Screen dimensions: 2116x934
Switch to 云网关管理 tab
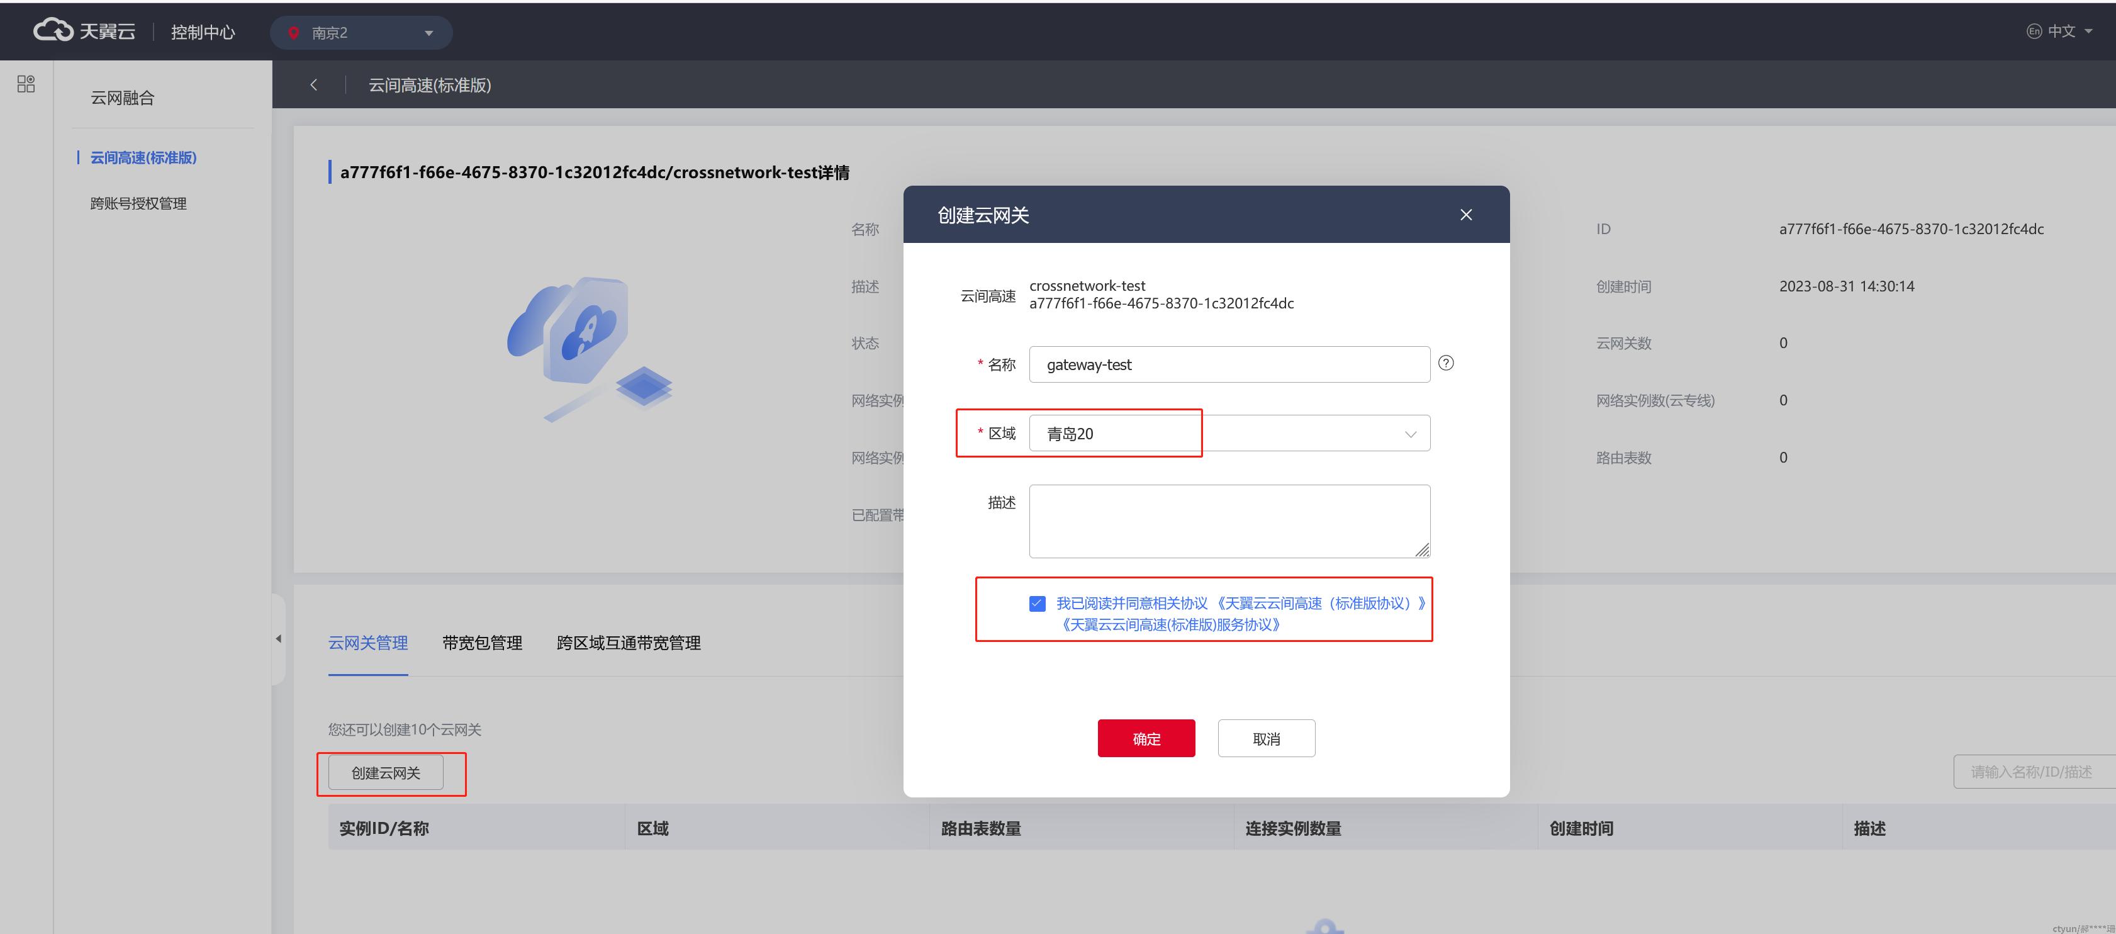pyautogui.click(x=368, y=643)
